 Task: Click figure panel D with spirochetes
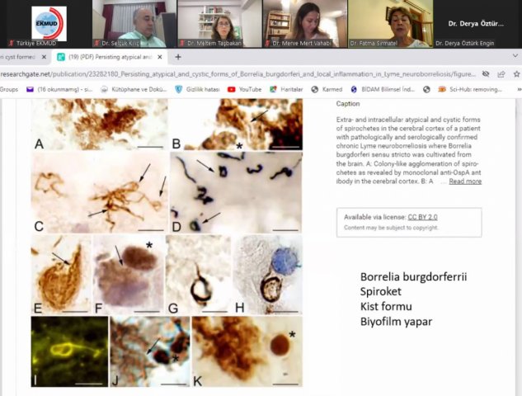(237, 192)
